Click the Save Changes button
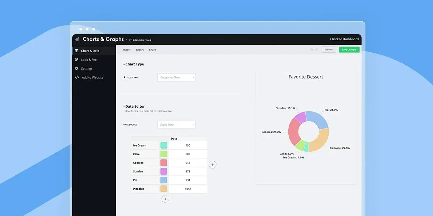This screenshot has height=216, width=433. tap(349, 50)
